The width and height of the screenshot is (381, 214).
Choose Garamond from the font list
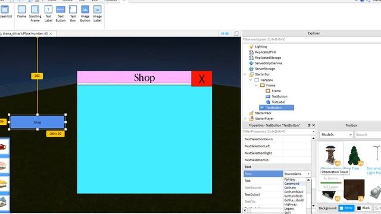pos(292,184)
